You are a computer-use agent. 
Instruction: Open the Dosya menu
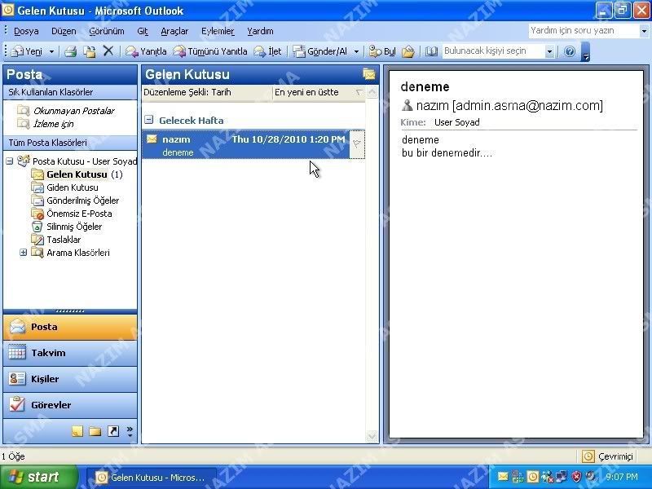click(x=26, y=31)
